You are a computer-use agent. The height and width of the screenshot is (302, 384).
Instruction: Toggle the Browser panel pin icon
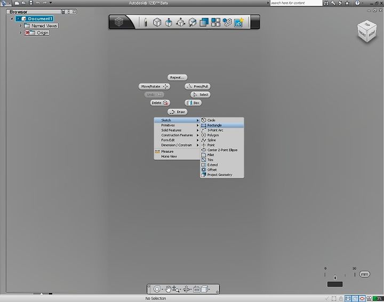point(68,12)
